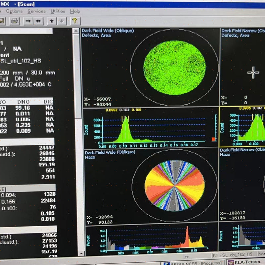Click the Print toolbar icon
This screenshot has width=265, height=265.
tap(14, 21)
